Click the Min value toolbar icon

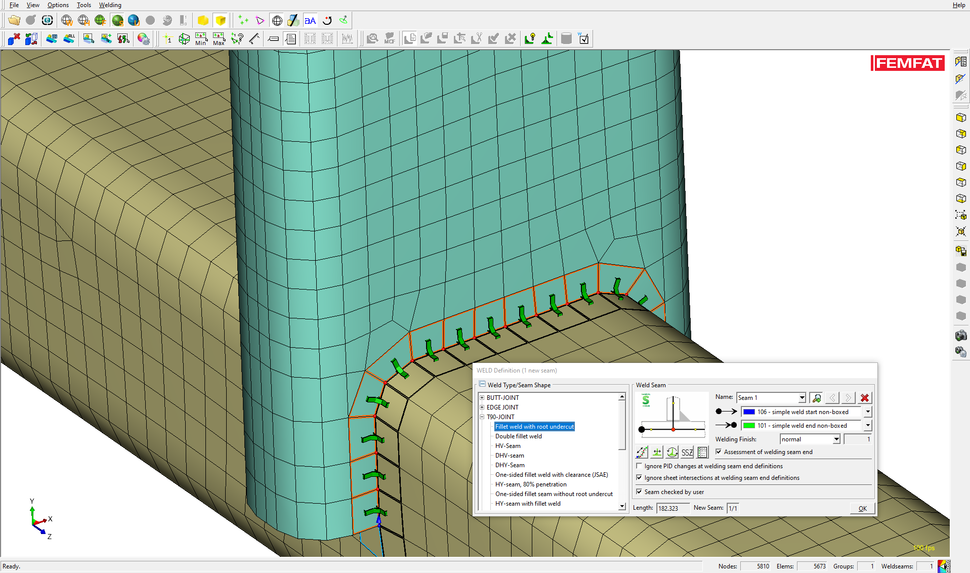point(201,39)
